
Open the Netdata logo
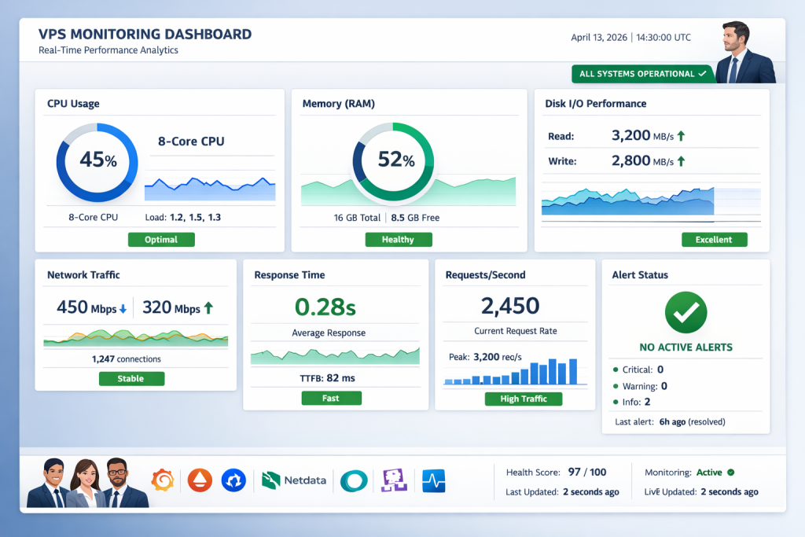coord(294,480)
